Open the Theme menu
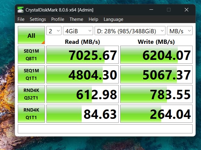Viewport: 201px width, 150px height. [x=76, y=19]
